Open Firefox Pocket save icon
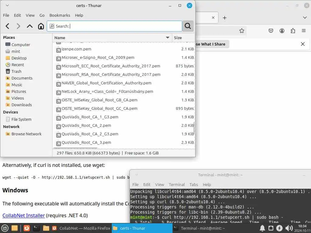This screenshot has width=311, height=233. 271,31
